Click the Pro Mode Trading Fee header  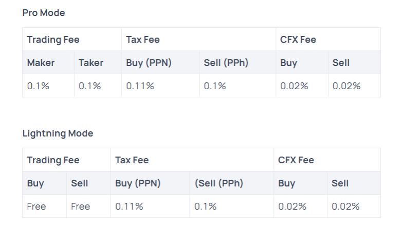[53, 40]
